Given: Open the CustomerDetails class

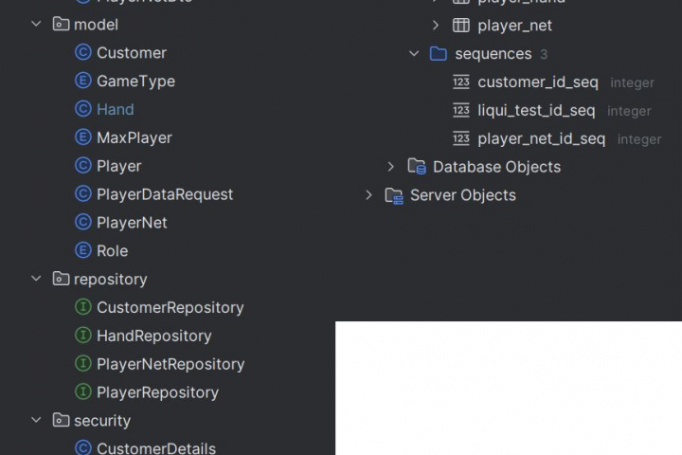Looking at the screenshot, I should click(x=156, y=448).
